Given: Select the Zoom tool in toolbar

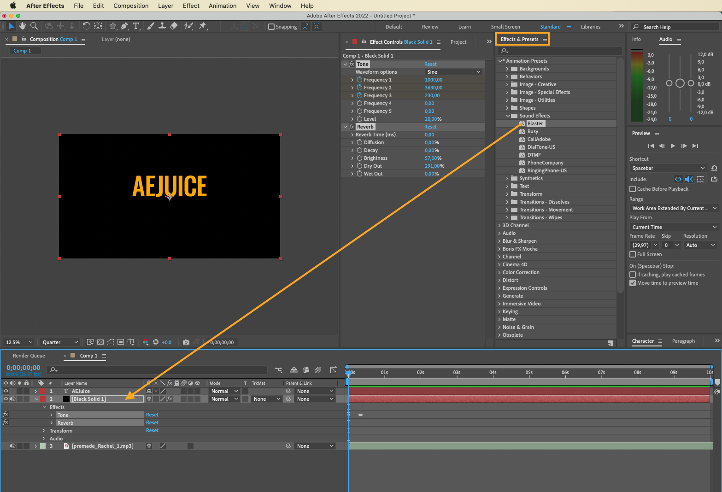Looking at the screenshot, I should tap(34, 26).
